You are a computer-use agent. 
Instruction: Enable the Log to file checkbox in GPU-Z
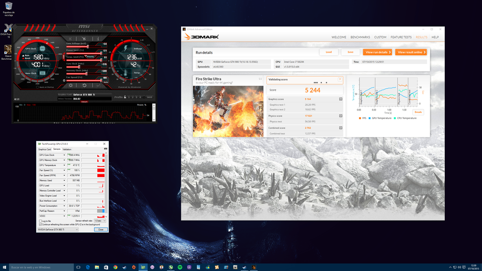[x=40, y=221]
